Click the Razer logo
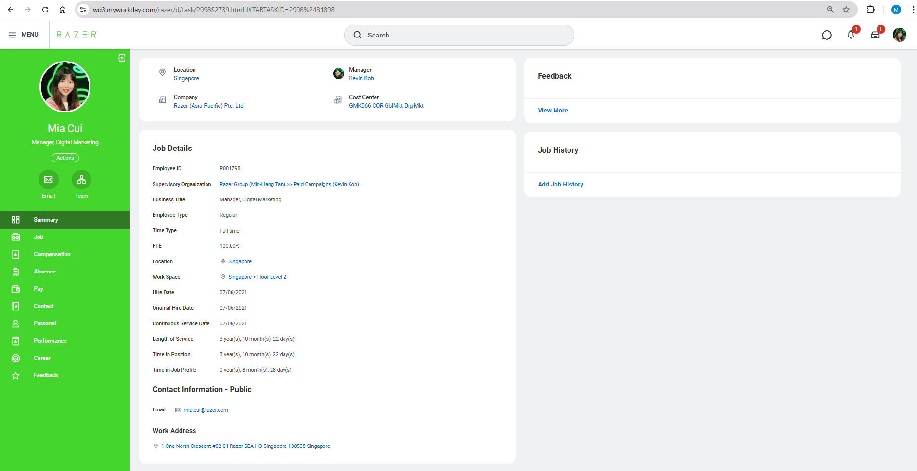Screen dimensions: 917x471 (x=77, y=35)
